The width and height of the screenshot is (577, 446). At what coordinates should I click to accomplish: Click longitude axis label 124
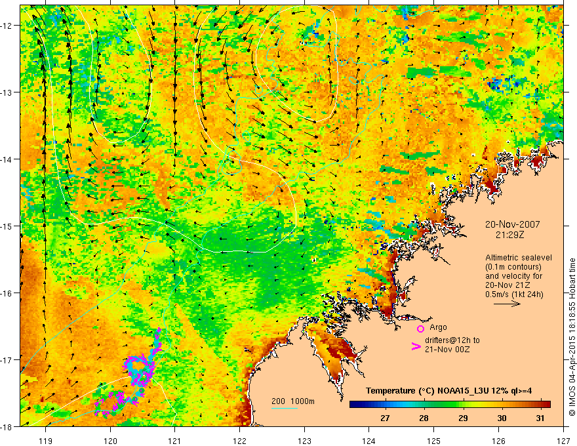tap(369, 441)
